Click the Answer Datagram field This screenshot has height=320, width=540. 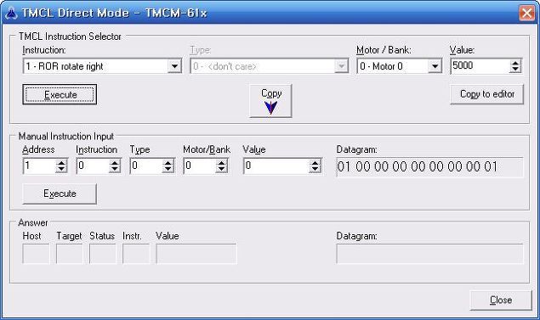tap(429, 254)
